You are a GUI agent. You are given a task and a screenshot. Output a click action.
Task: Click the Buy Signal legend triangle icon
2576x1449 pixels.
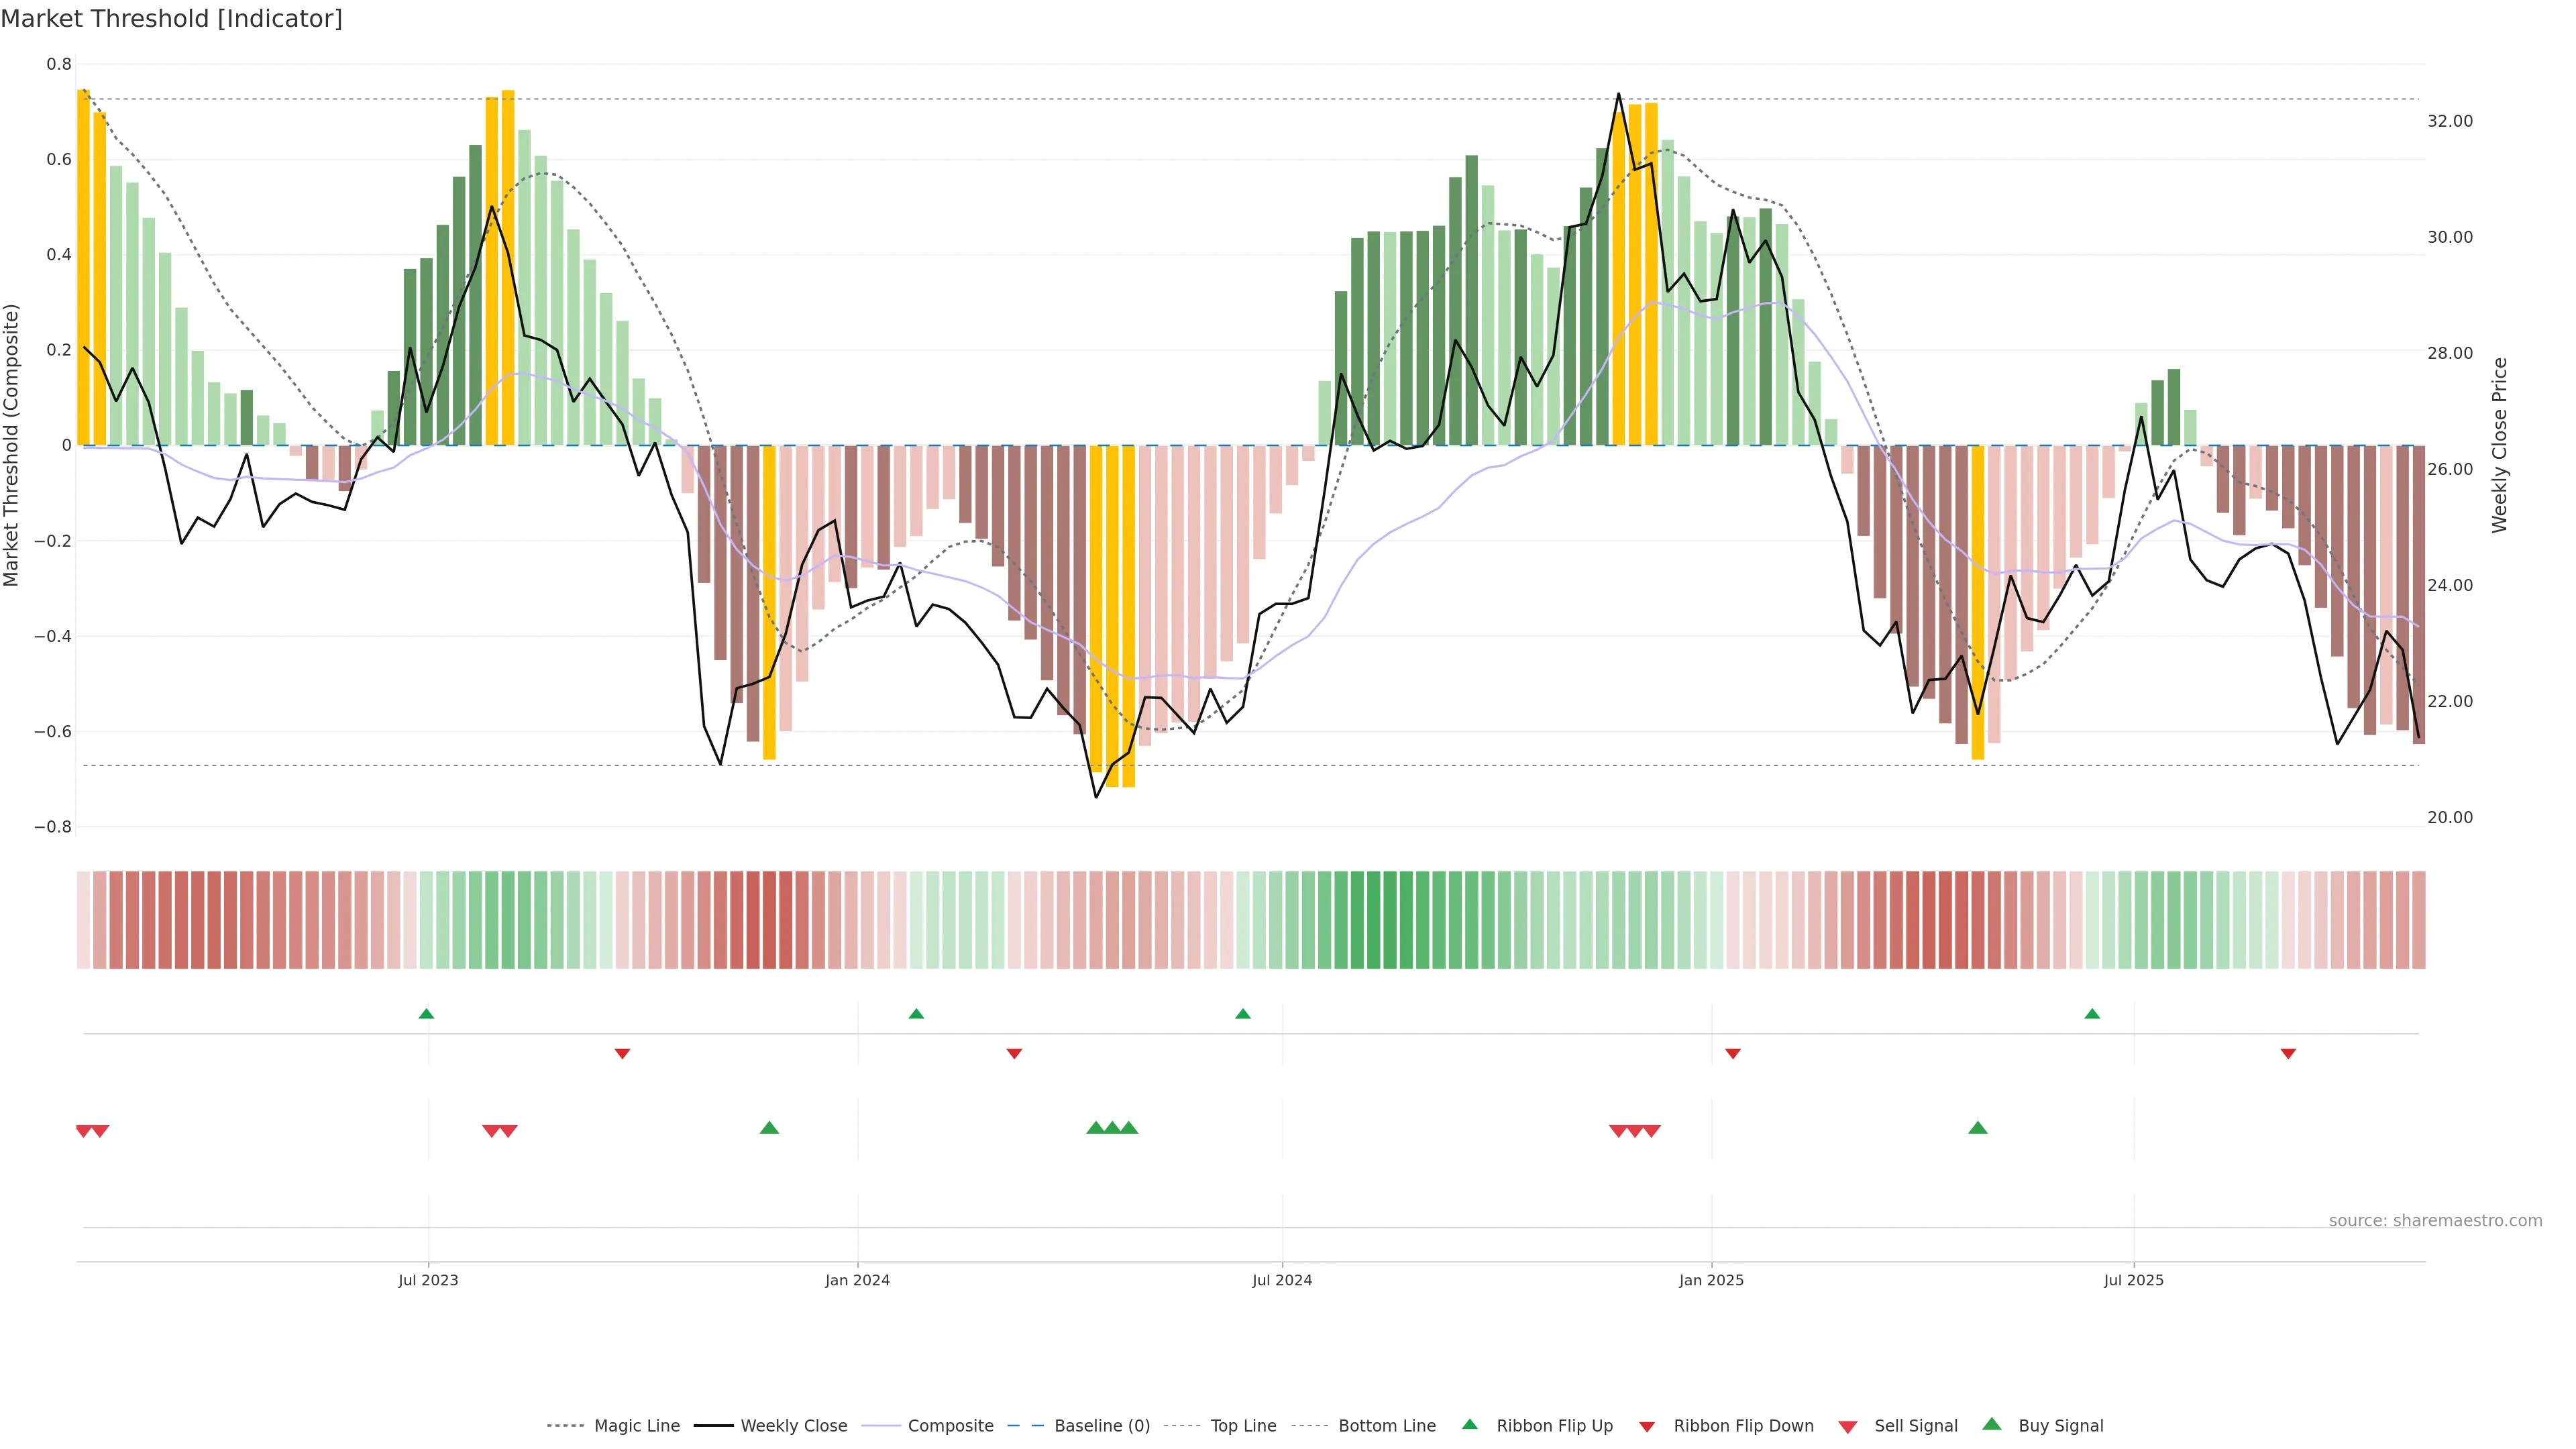coord(1991,1424)
